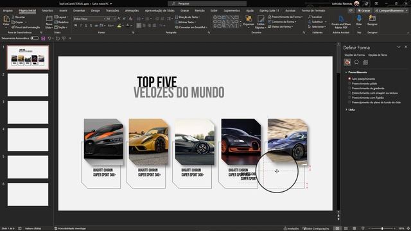This screenshot has width=411, height=231.
Task: Select slide 1 thumbnail
Action: [28, 57]
